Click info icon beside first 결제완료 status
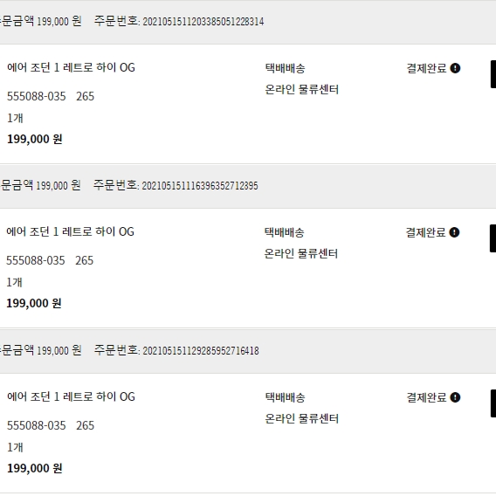This screenshot has height=496, width=496. pos(455,68)
